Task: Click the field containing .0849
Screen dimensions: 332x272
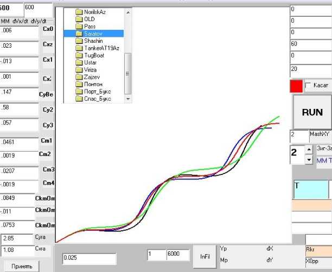Action: point(17,200)
